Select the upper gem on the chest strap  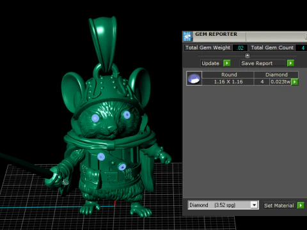(x=101, y=157)
